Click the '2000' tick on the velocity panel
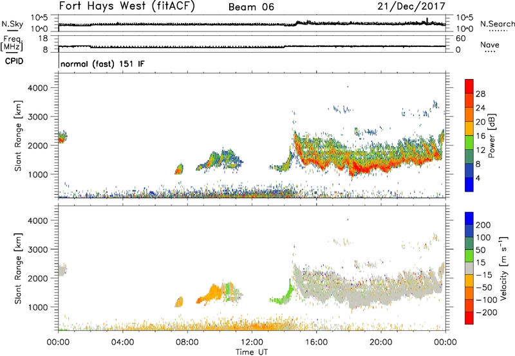515x356 pixels. 37,278
